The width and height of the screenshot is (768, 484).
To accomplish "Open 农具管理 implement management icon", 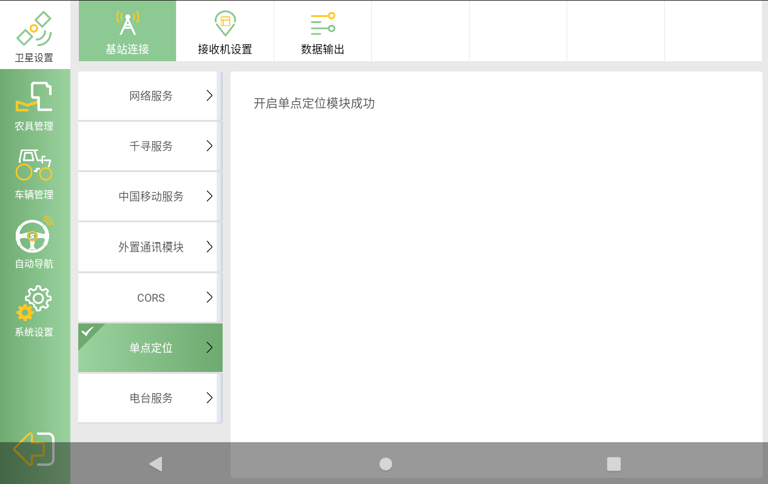I will tap(34, 98).
